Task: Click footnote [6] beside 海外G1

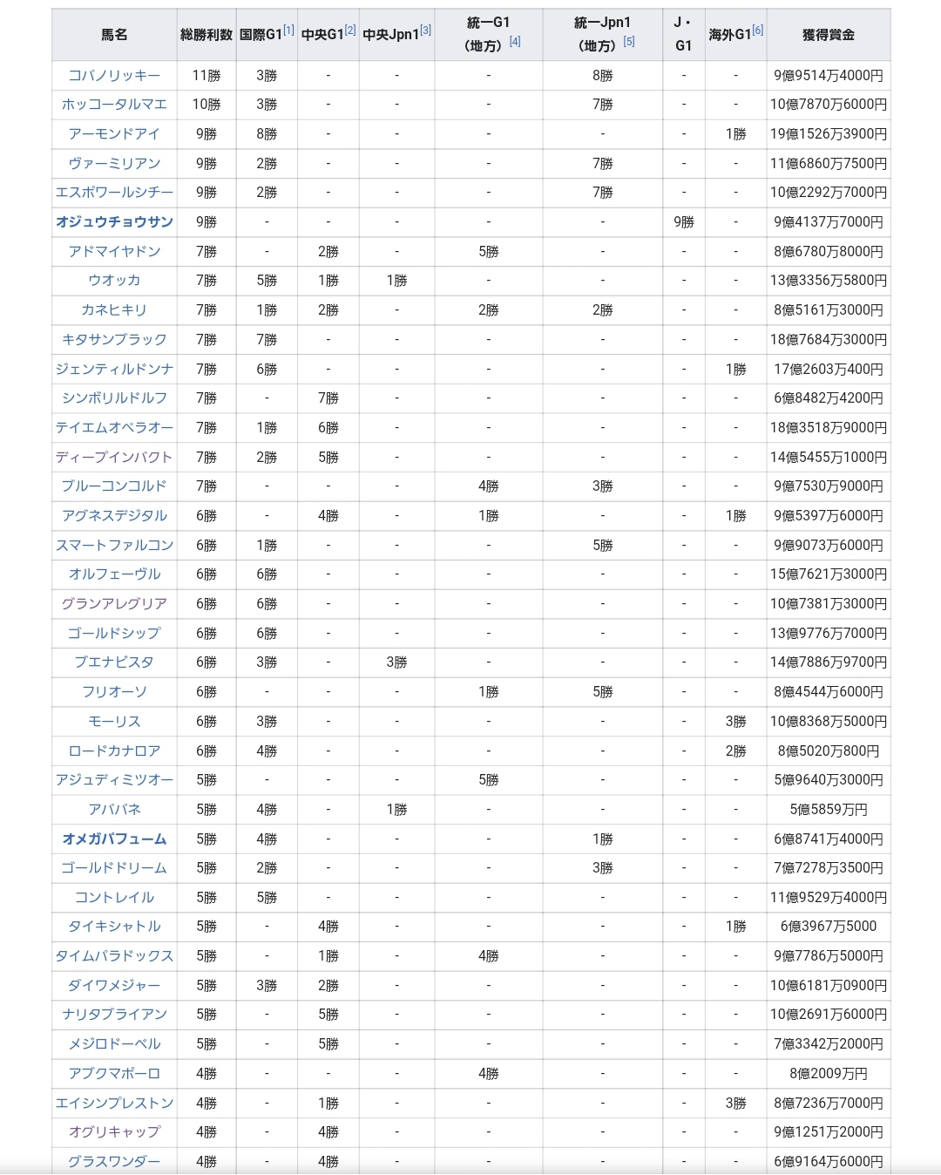Action: point(758,31)
